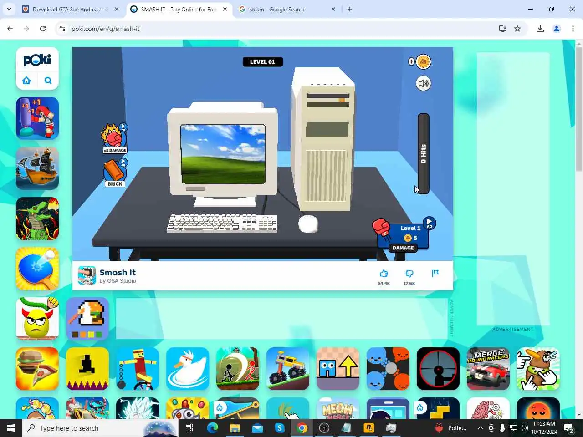Viewport: 583px width, 437px height.
Task: Click the coin counter icon
Action: pyautogui.click(x=424, y=61)
